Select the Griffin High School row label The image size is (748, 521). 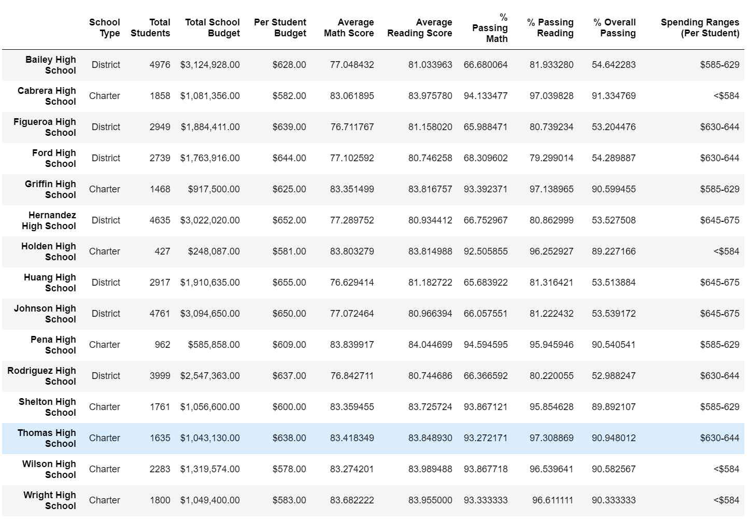(50, 190)
